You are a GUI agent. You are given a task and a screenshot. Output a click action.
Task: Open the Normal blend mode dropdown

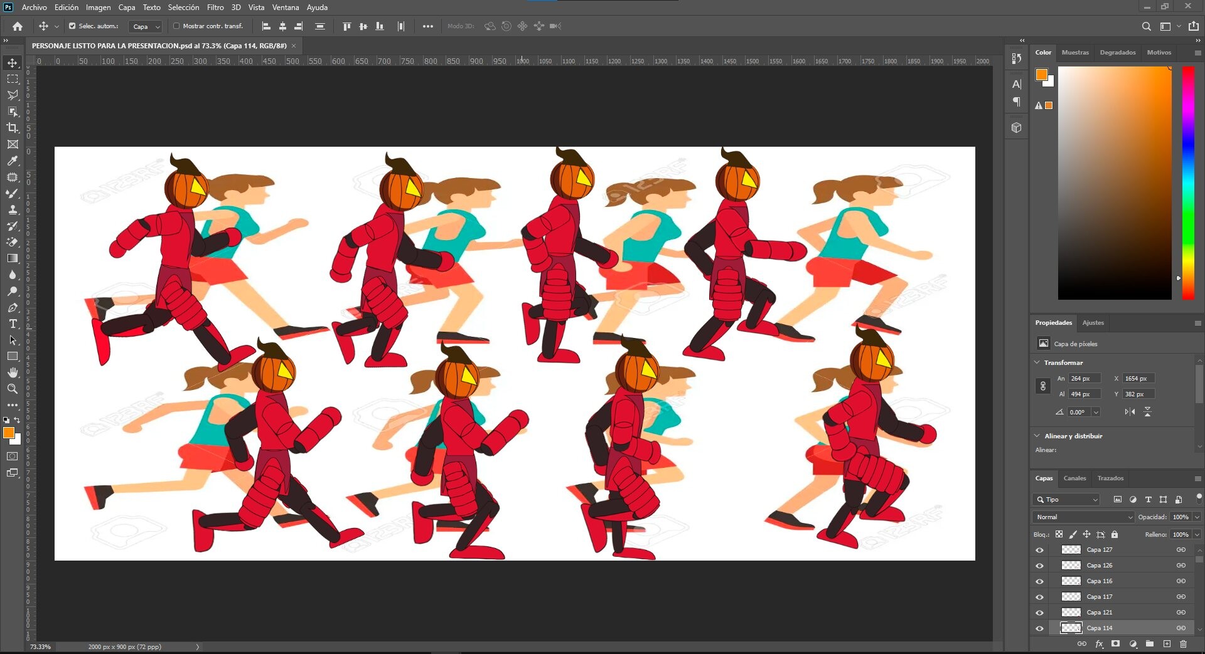tap(1082, 517)
